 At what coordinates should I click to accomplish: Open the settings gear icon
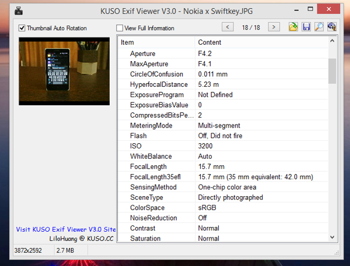point(332,27)
